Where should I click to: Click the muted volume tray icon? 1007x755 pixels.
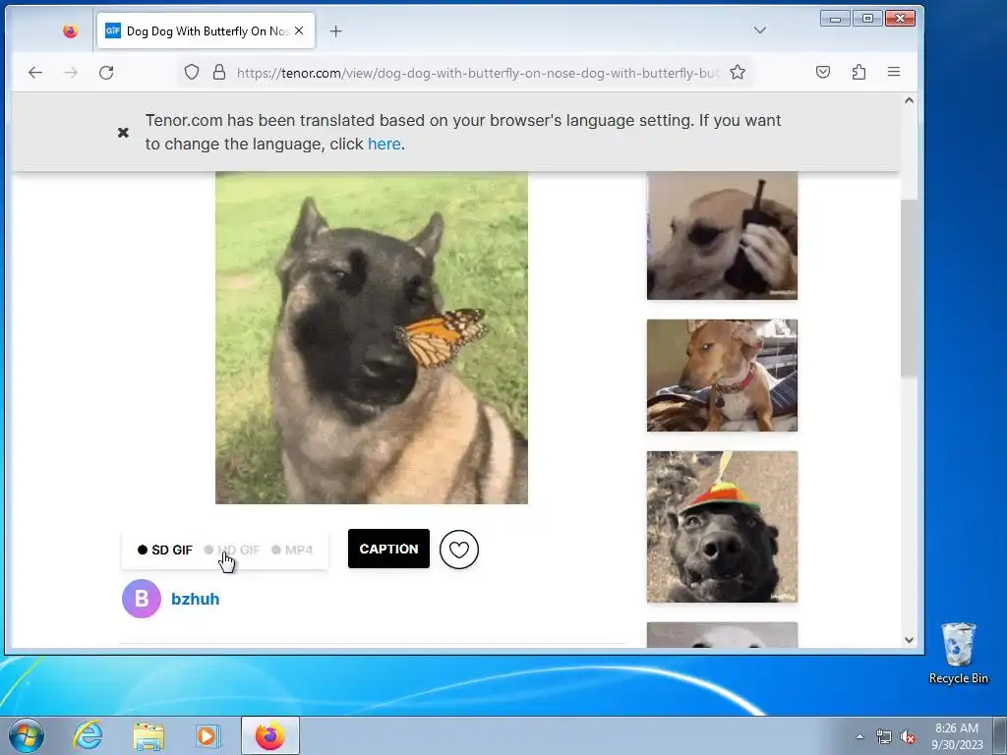tap(908, 736)
